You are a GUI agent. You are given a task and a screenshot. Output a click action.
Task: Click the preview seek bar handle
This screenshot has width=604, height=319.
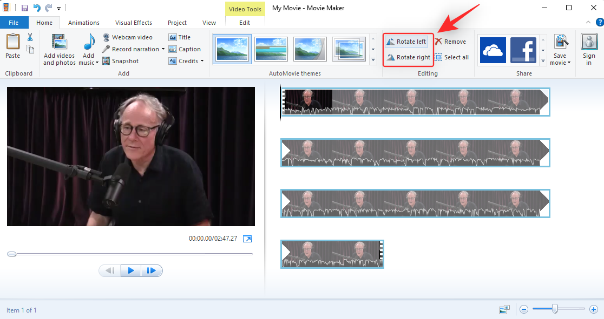click(11, 254)
